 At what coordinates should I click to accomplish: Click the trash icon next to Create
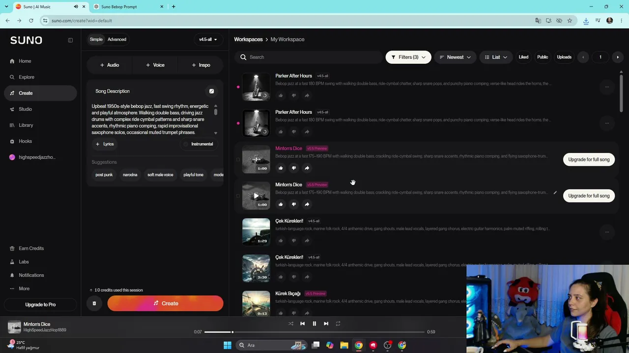tap(94, 303)
